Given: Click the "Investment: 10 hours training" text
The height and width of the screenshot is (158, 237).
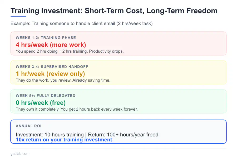Looking at the screenshot, I should (50, 135).
